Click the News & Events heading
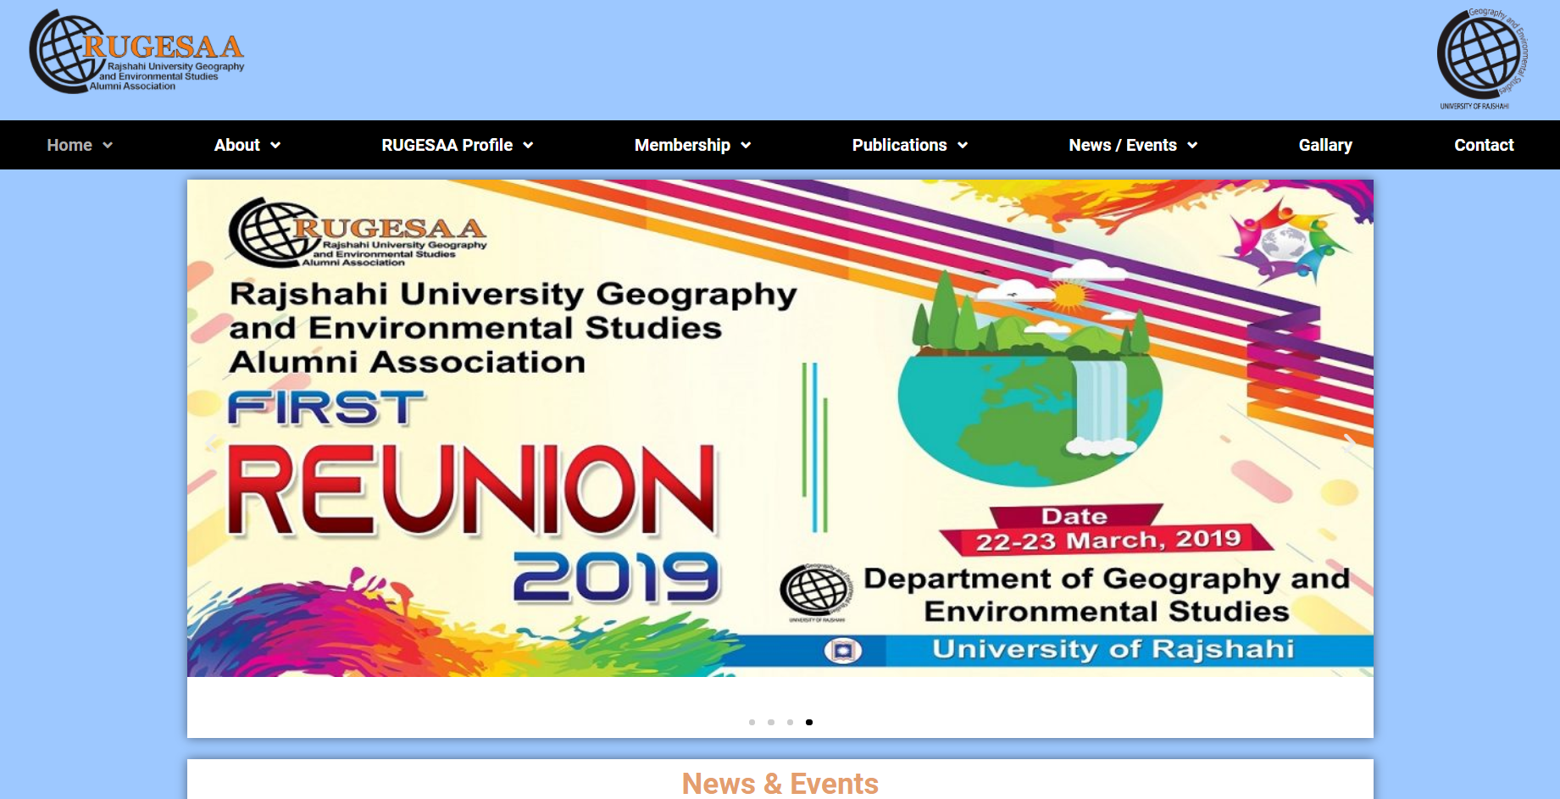 click(x=780, y=783)
